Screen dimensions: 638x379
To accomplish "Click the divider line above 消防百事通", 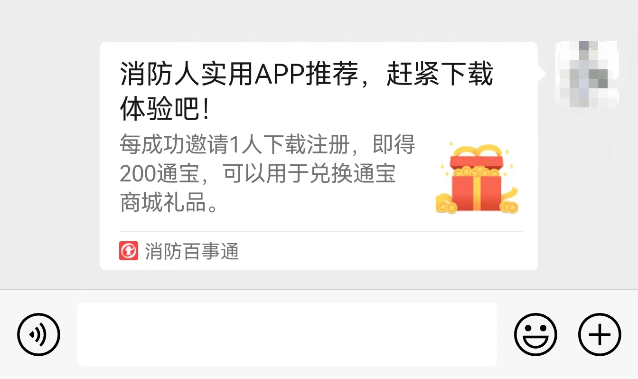I will point(320,232).
